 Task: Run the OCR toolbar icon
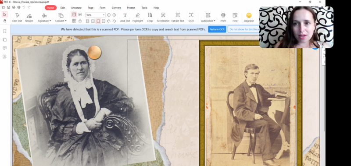pyautogui.click(x=191, y=18)
